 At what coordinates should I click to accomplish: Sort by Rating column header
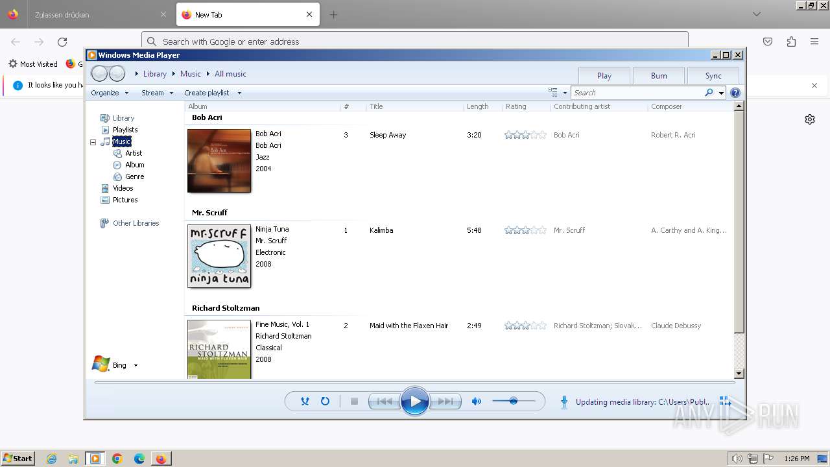click(x=526, y=106)
